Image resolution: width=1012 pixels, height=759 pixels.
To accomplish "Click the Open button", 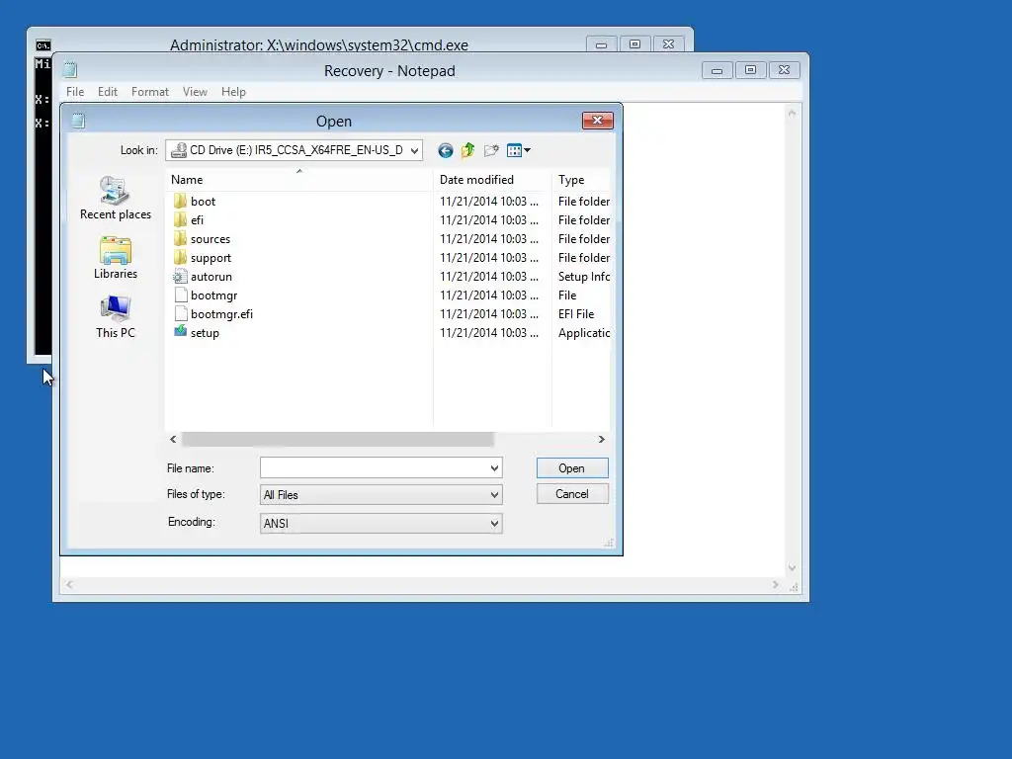I will tap(572, 467).
